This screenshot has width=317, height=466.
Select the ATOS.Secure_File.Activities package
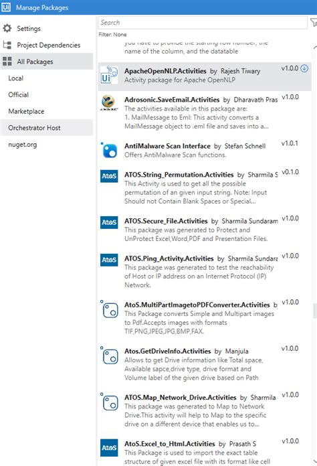[205, 230]
